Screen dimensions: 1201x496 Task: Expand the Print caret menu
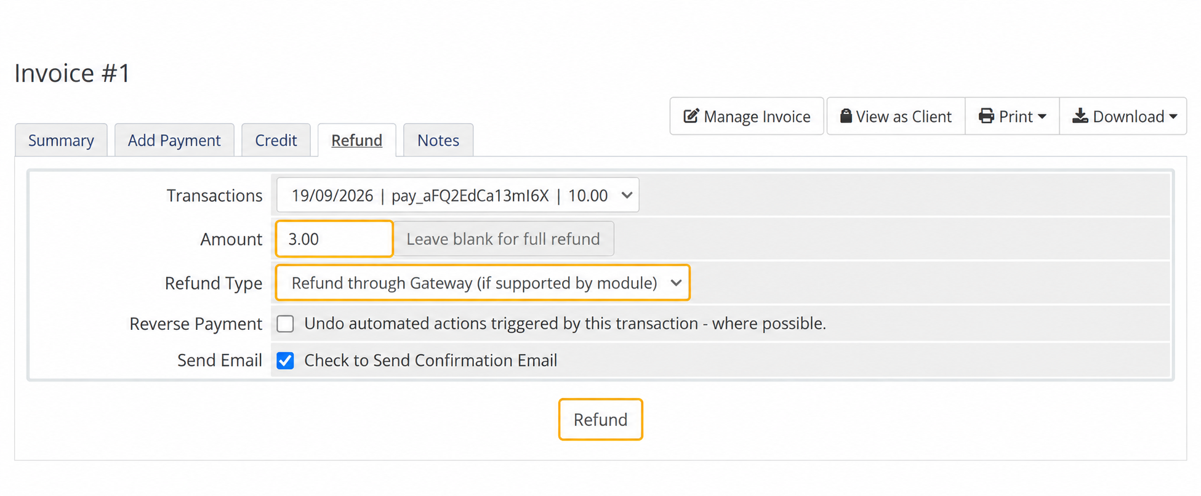[1042, 116]
